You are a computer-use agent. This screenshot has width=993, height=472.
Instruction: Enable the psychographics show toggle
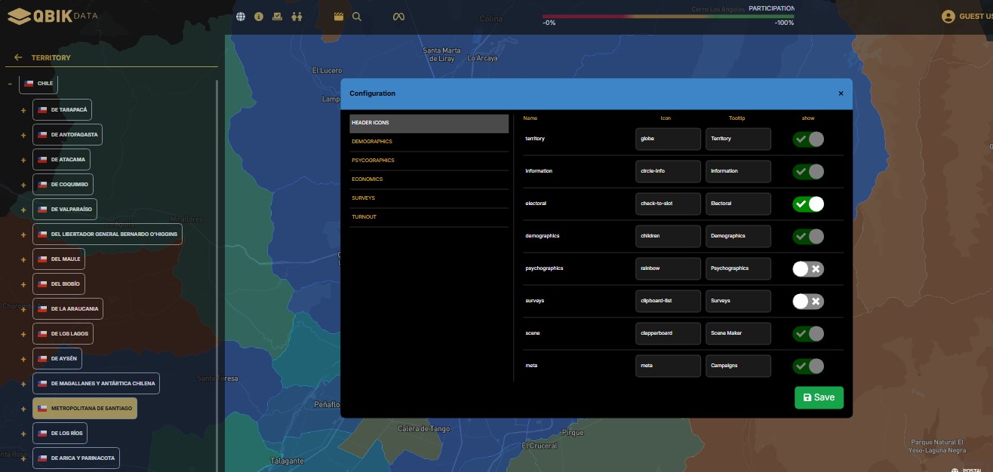(807, 268)
